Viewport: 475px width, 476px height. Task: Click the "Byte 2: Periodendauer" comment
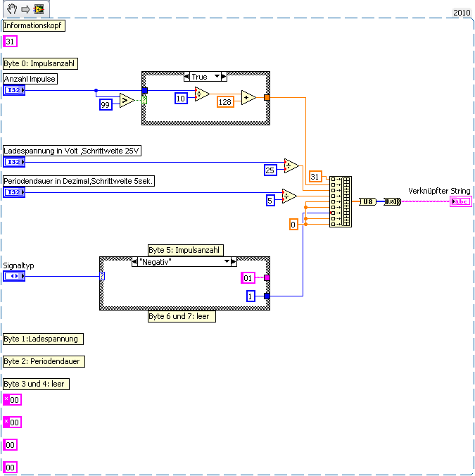pyautogui.click(x=44, y=361)
